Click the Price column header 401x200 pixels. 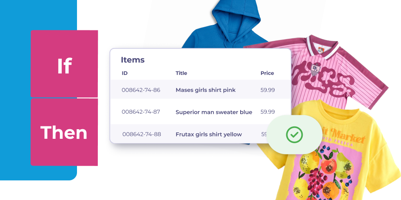tap(267, 73)
